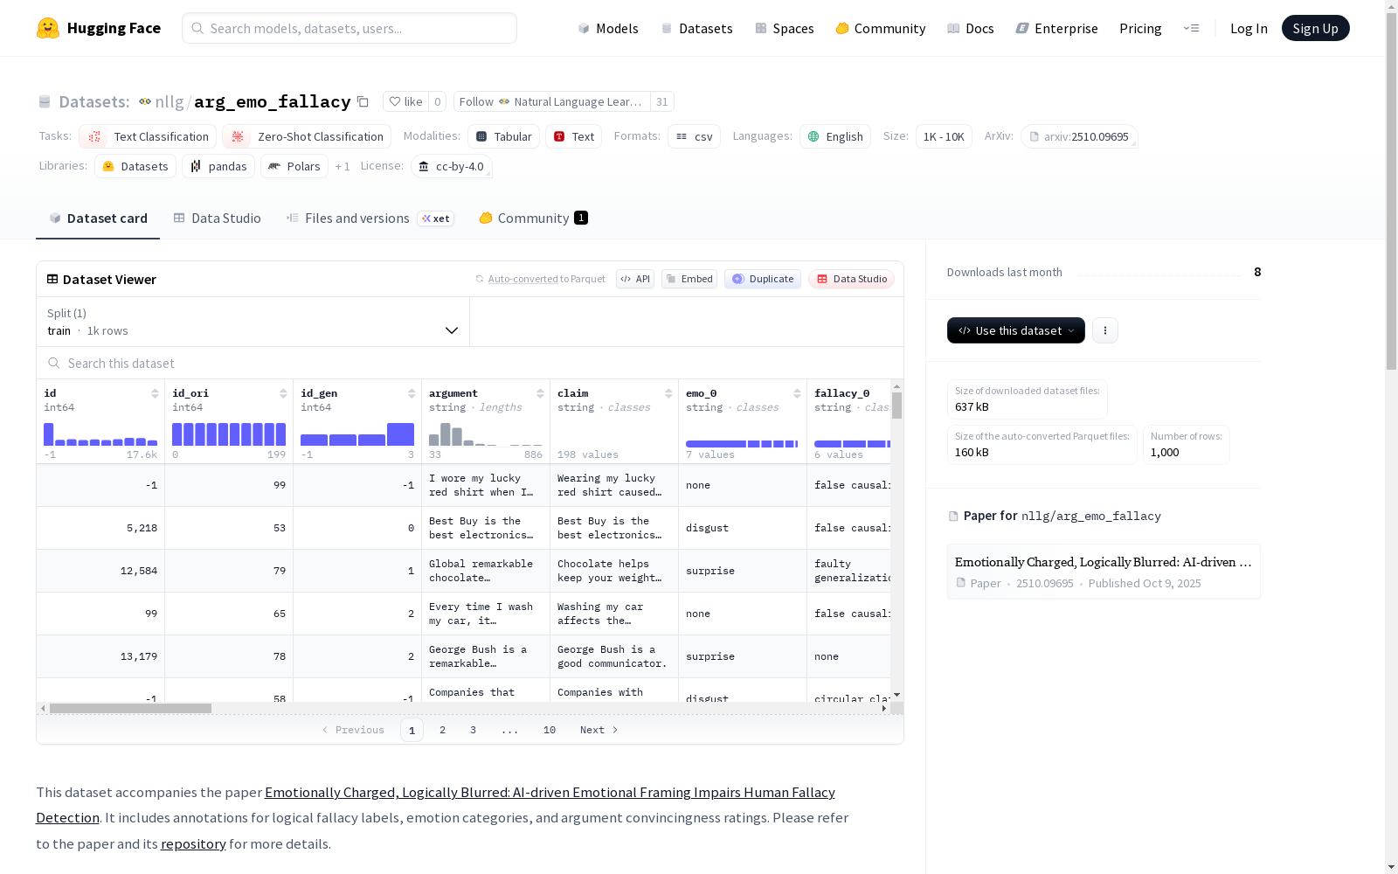Open the repository link in the description
The width and height of the screenshot is (1398, 874).
(193, 844)
